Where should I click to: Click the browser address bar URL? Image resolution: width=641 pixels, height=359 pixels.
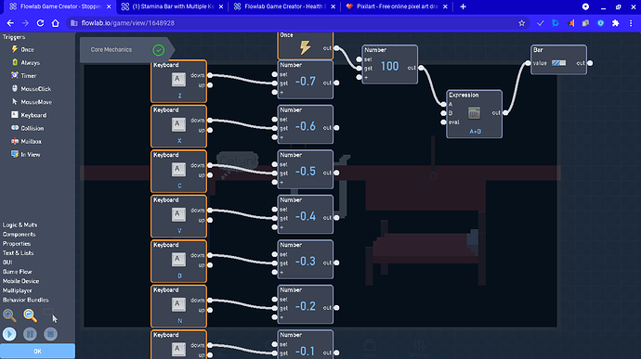(x=128, y=23)
